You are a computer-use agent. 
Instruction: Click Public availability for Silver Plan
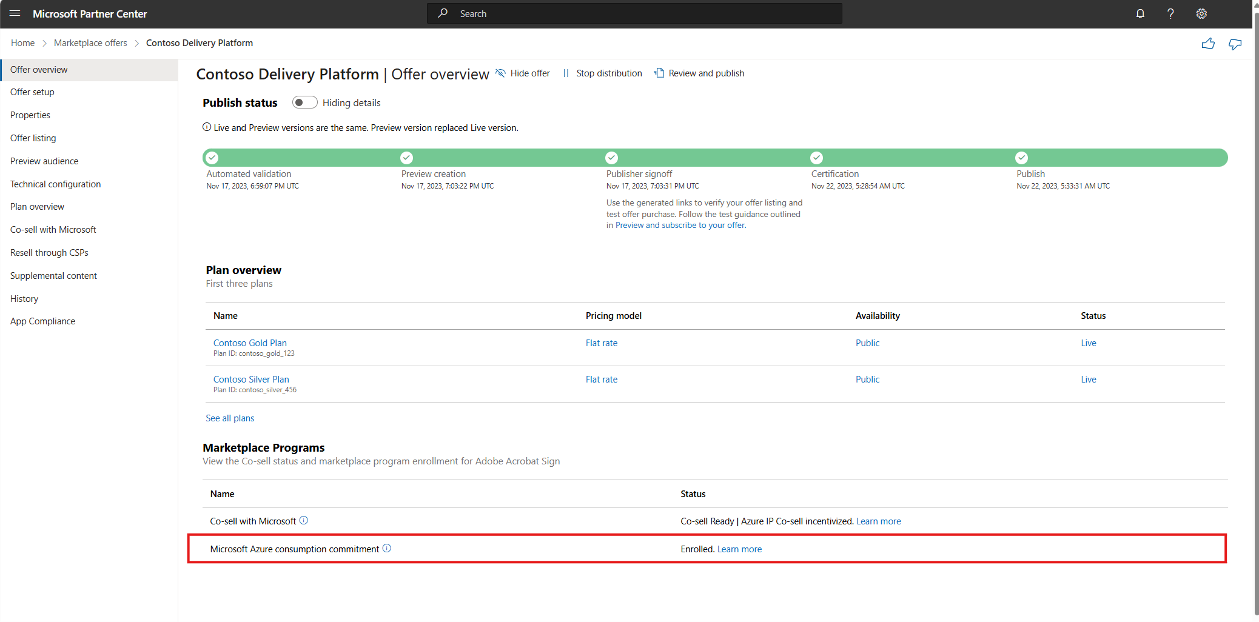867,380
